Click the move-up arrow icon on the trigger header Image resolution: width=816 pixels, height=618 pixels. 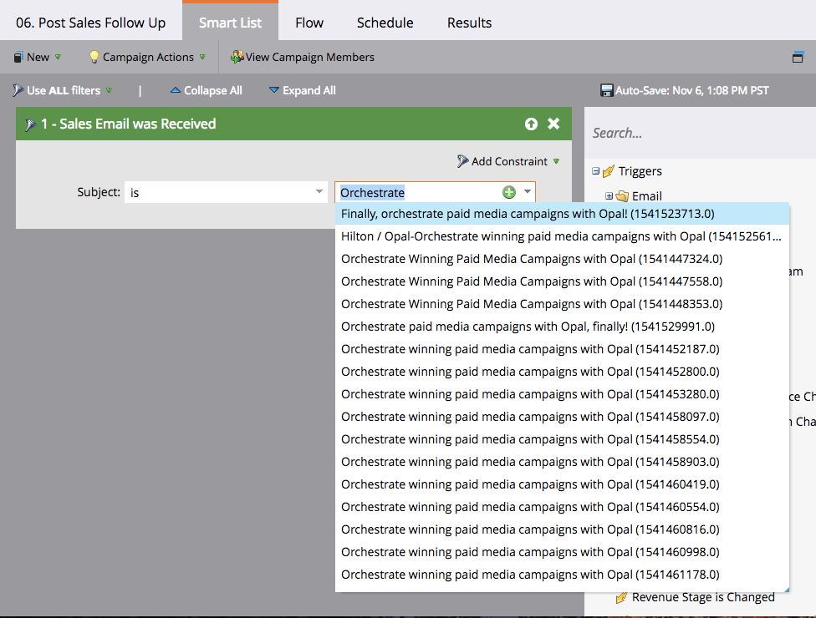tap(531, 124)
